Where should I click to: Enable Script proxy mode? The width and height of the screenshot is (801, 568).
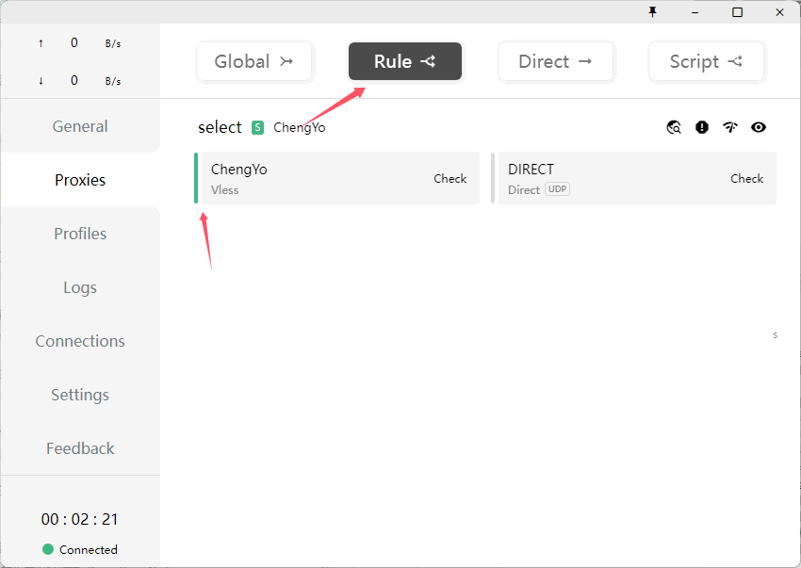[x=707, y=61]
